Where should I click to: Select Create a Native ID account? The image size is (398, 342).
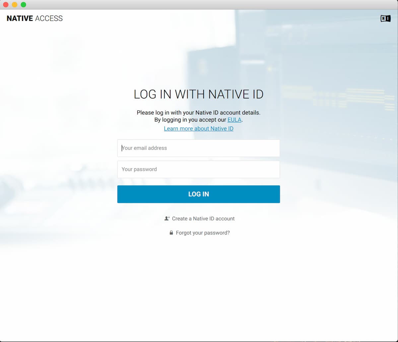pos(203,219)
